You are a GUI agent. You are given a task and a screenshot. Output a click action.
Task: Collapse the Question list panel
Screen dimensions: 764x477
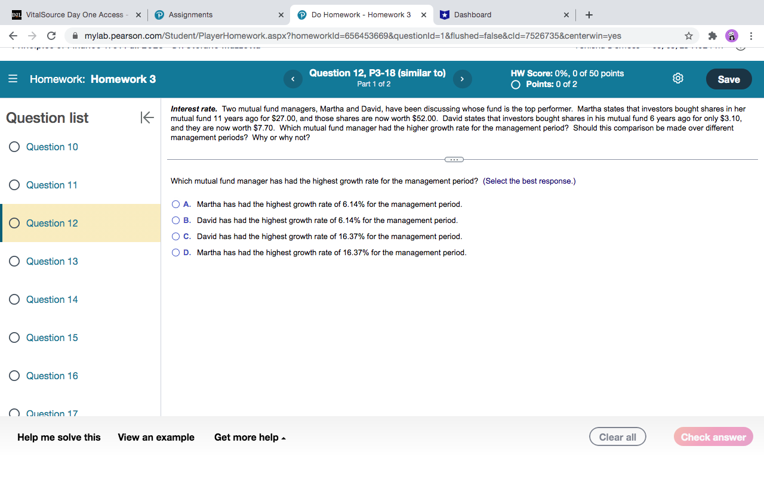(146, 117)
